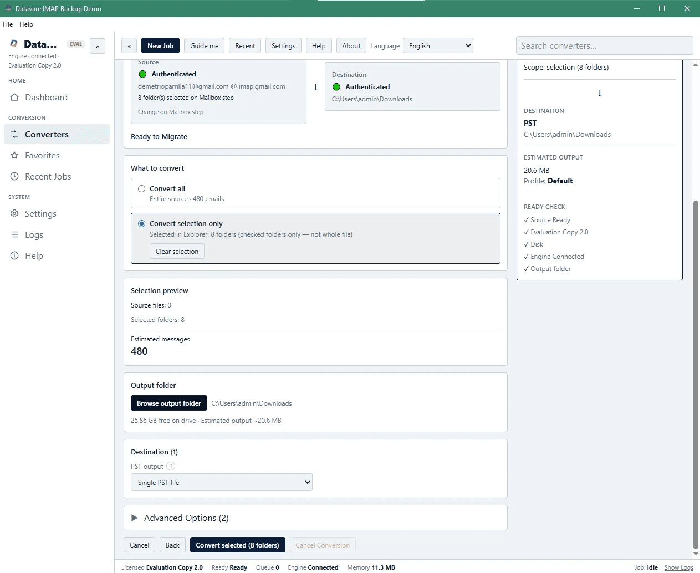Open the File menu
This screenshot has width=700, height=573.
click(8, 24)
